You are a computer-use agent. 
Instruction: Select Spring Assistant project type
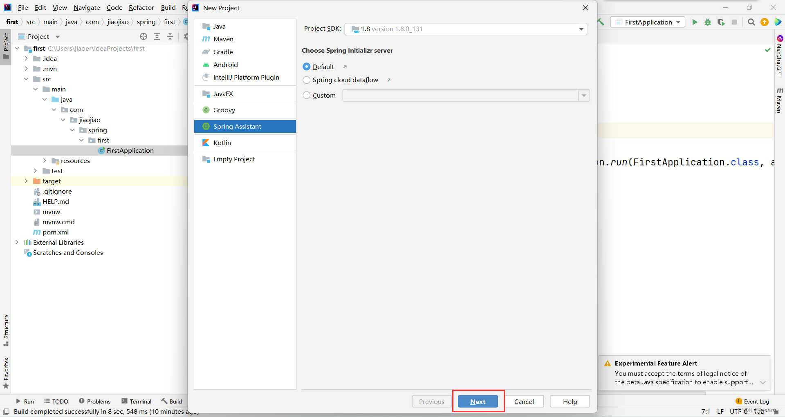click(x=245, y=126)
